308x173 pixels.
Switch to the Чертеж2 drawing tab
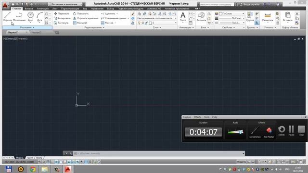coord(37,32)
